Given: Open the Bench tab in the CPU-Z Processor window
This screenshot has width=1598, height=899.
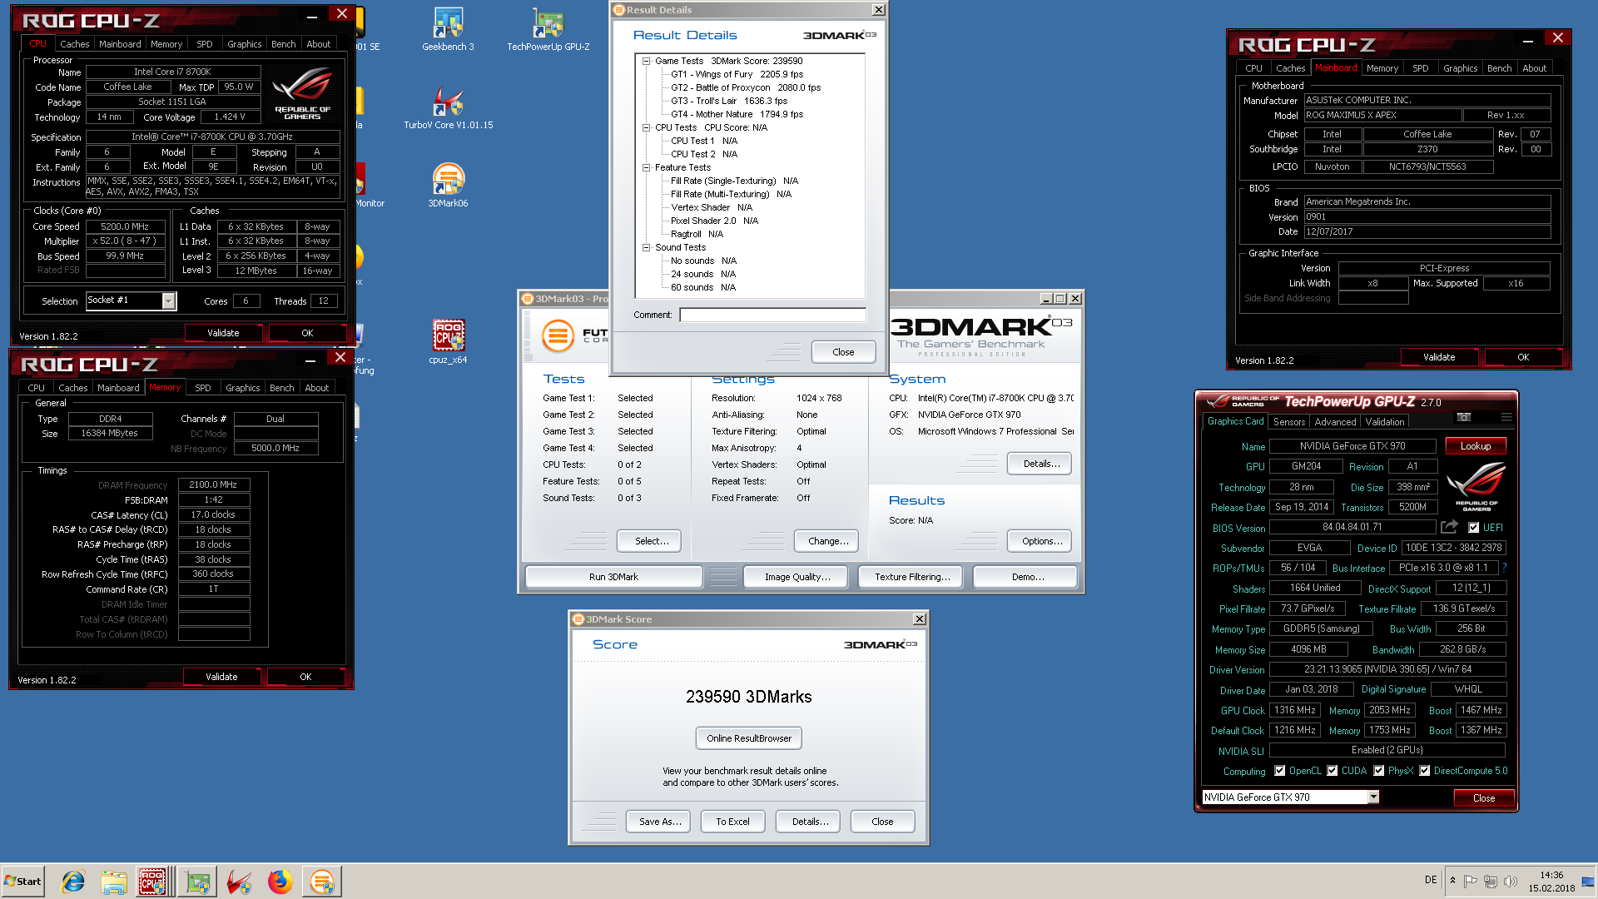Looking at the screenshot, I should [283, 44].
